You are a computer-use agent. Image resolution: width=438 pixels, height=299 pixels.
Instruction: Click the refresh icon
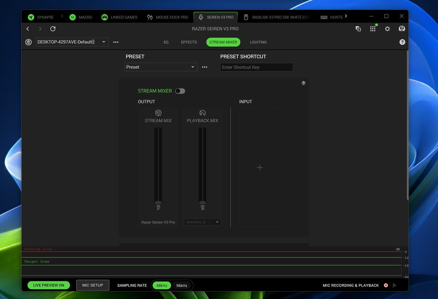[53, 29]
